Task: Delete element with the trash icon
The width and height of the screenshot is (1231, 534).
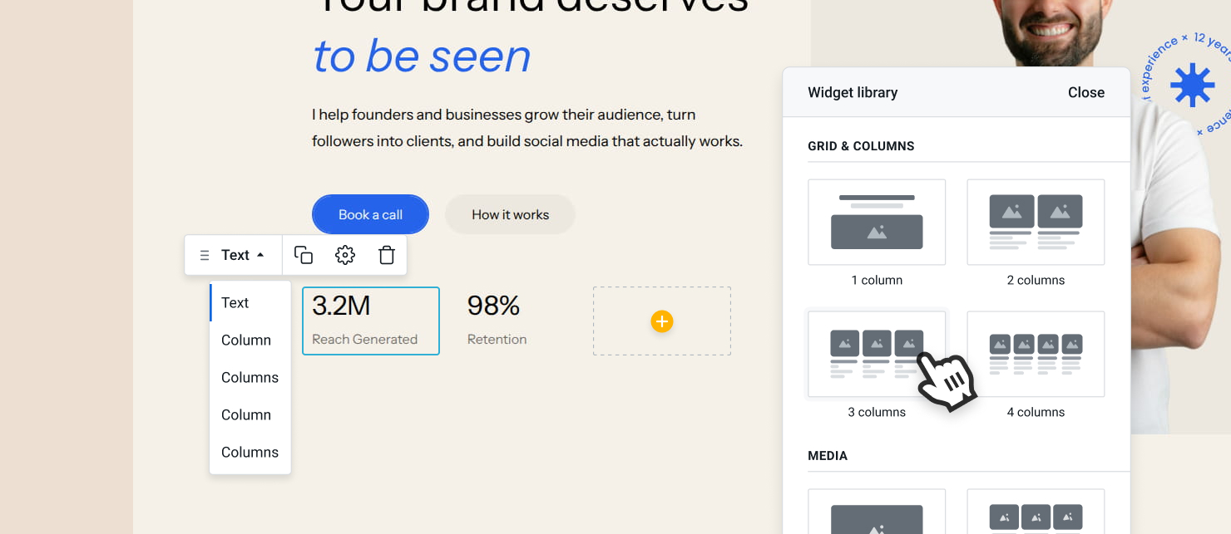Action: pos(387,255)
